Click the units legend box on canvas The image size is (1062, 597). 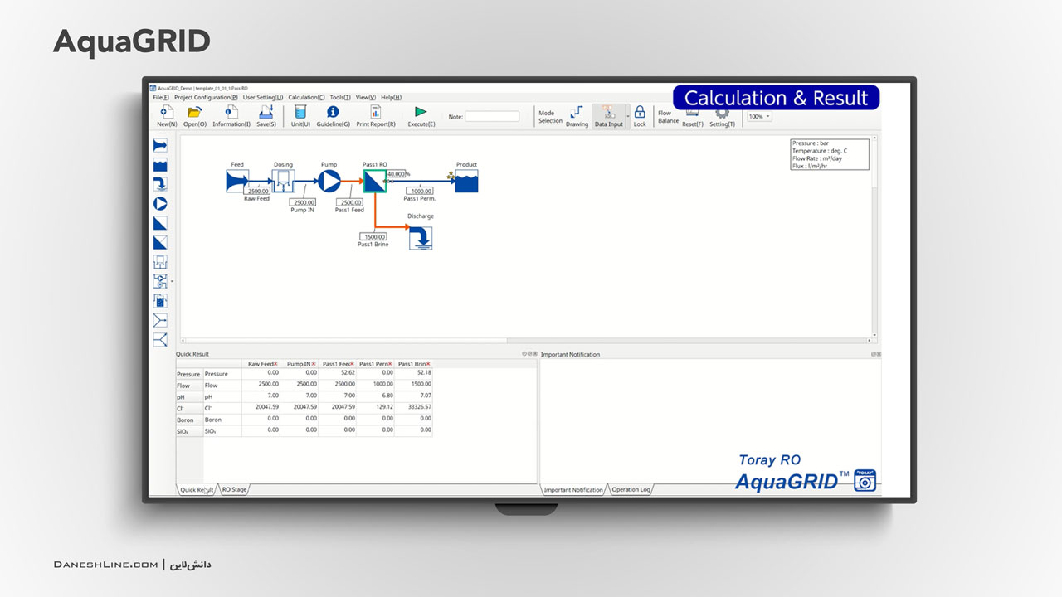[x=830, y=154]
